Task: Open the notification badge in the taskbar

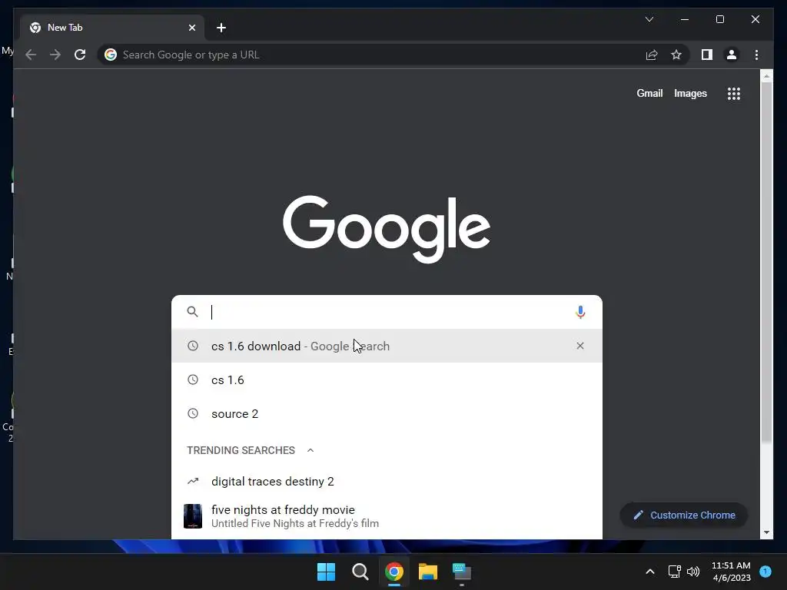Action: (765, 572)
